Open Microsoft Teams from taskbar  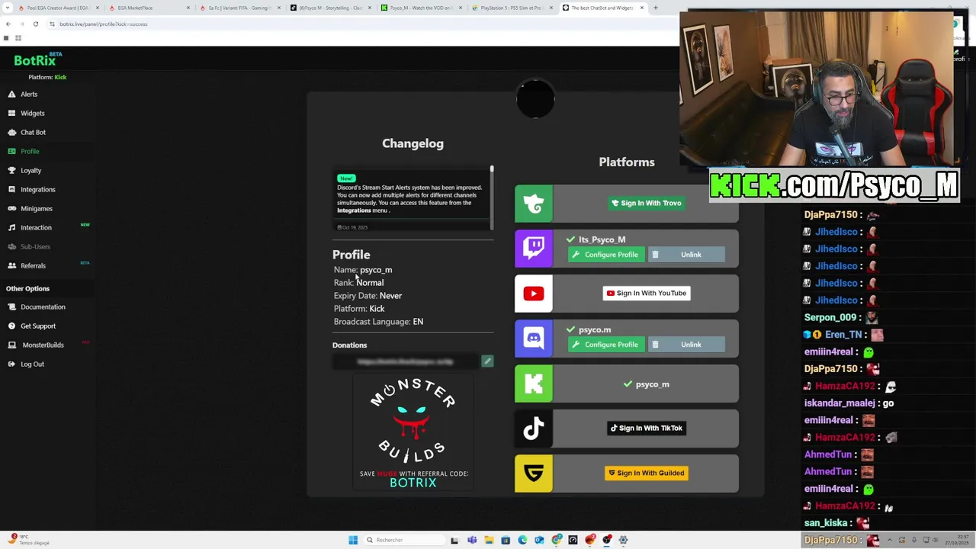pyautogui.click(x=472, y=540)
